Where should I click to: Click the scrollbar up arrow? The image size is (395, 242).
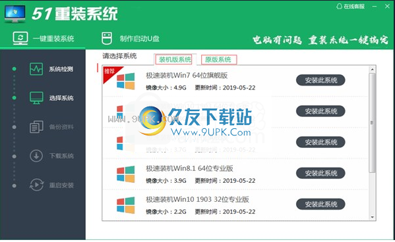point(373,69)
